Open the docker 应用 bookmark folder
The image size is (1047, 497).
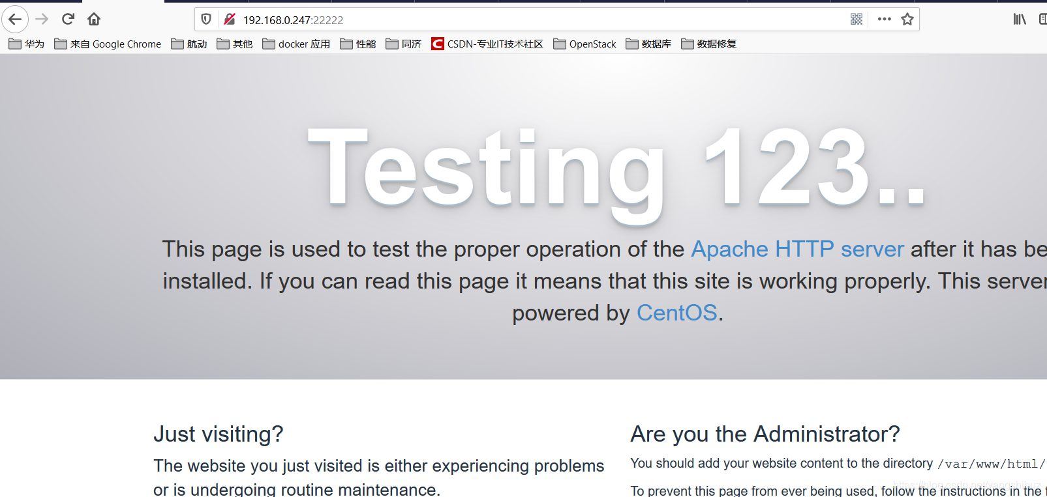pos(296,44)
